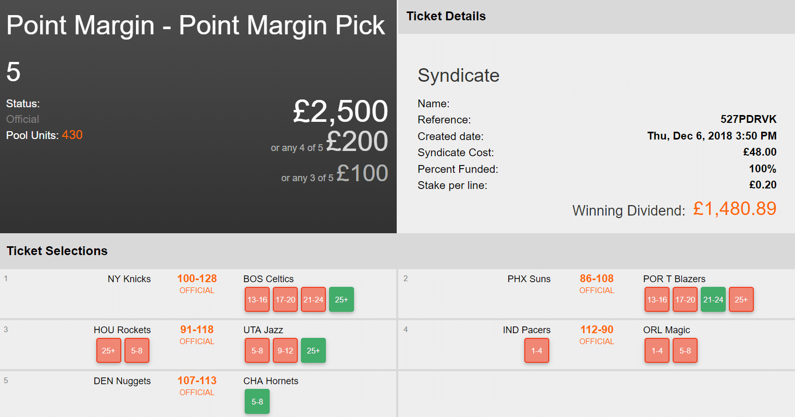Click the syndicate reference 527PDRVK

tap(748, 119)
